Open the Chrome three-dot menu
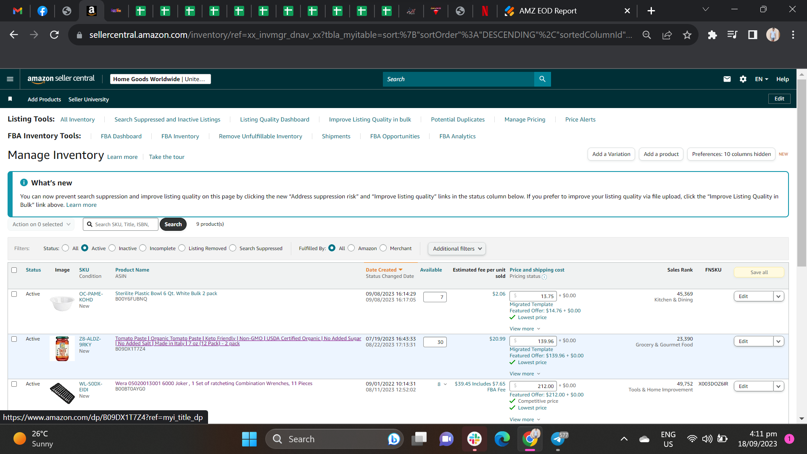Screen dimensions: 807x454 (793, 35)
